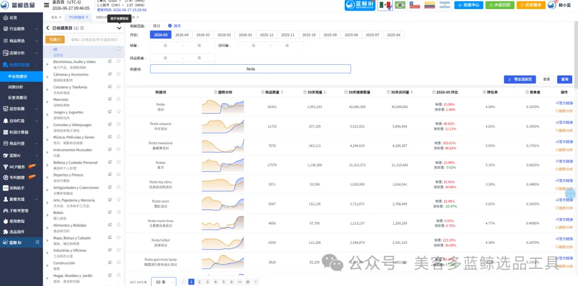Expand the favorites panel chevron (展开收藏面板)

point(119,28)
